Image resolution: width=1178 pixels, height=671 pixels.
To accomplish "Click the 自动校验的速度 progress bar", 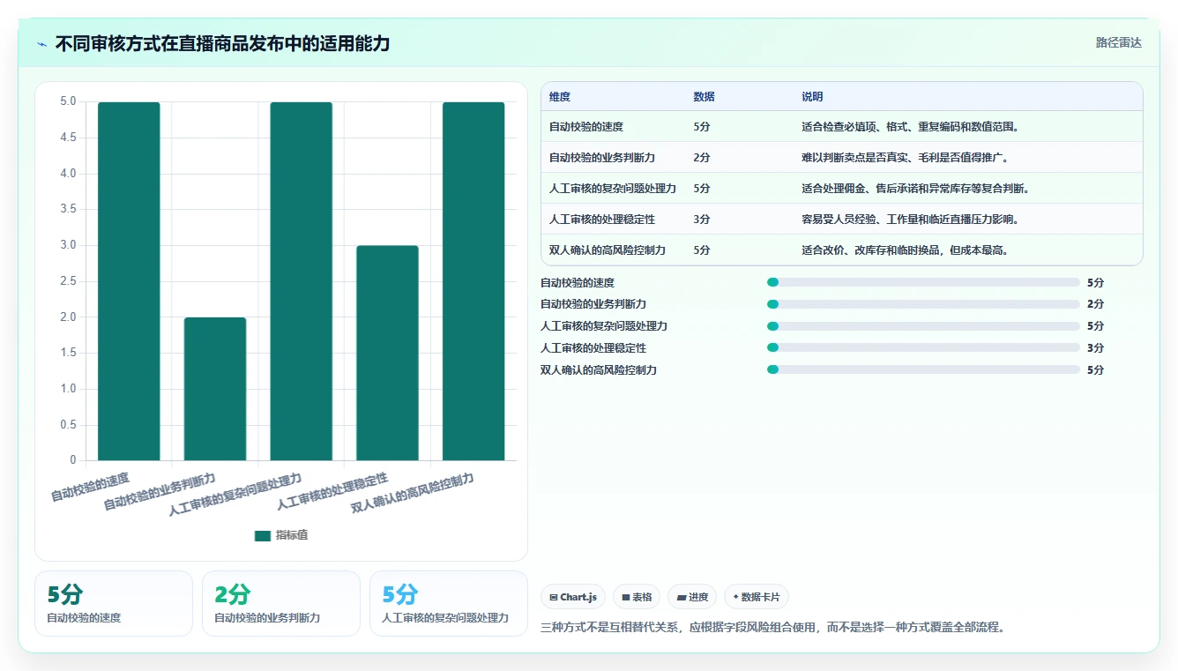I will [x=923, y=282].
